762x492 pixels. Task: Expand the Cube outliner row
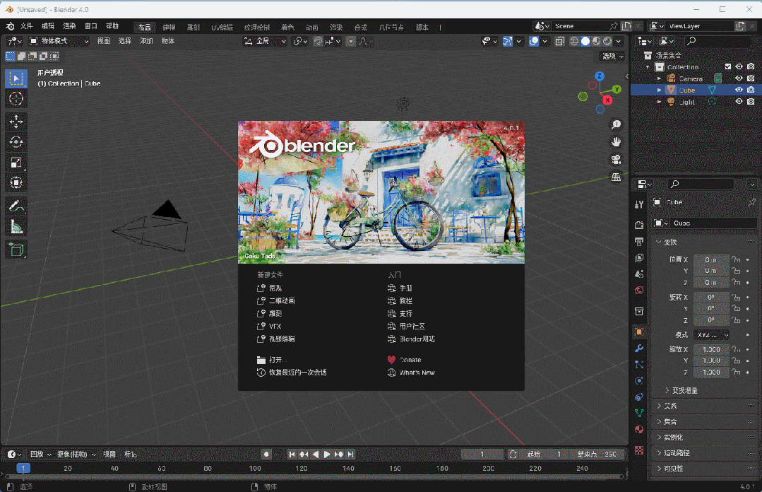point(659,90)
